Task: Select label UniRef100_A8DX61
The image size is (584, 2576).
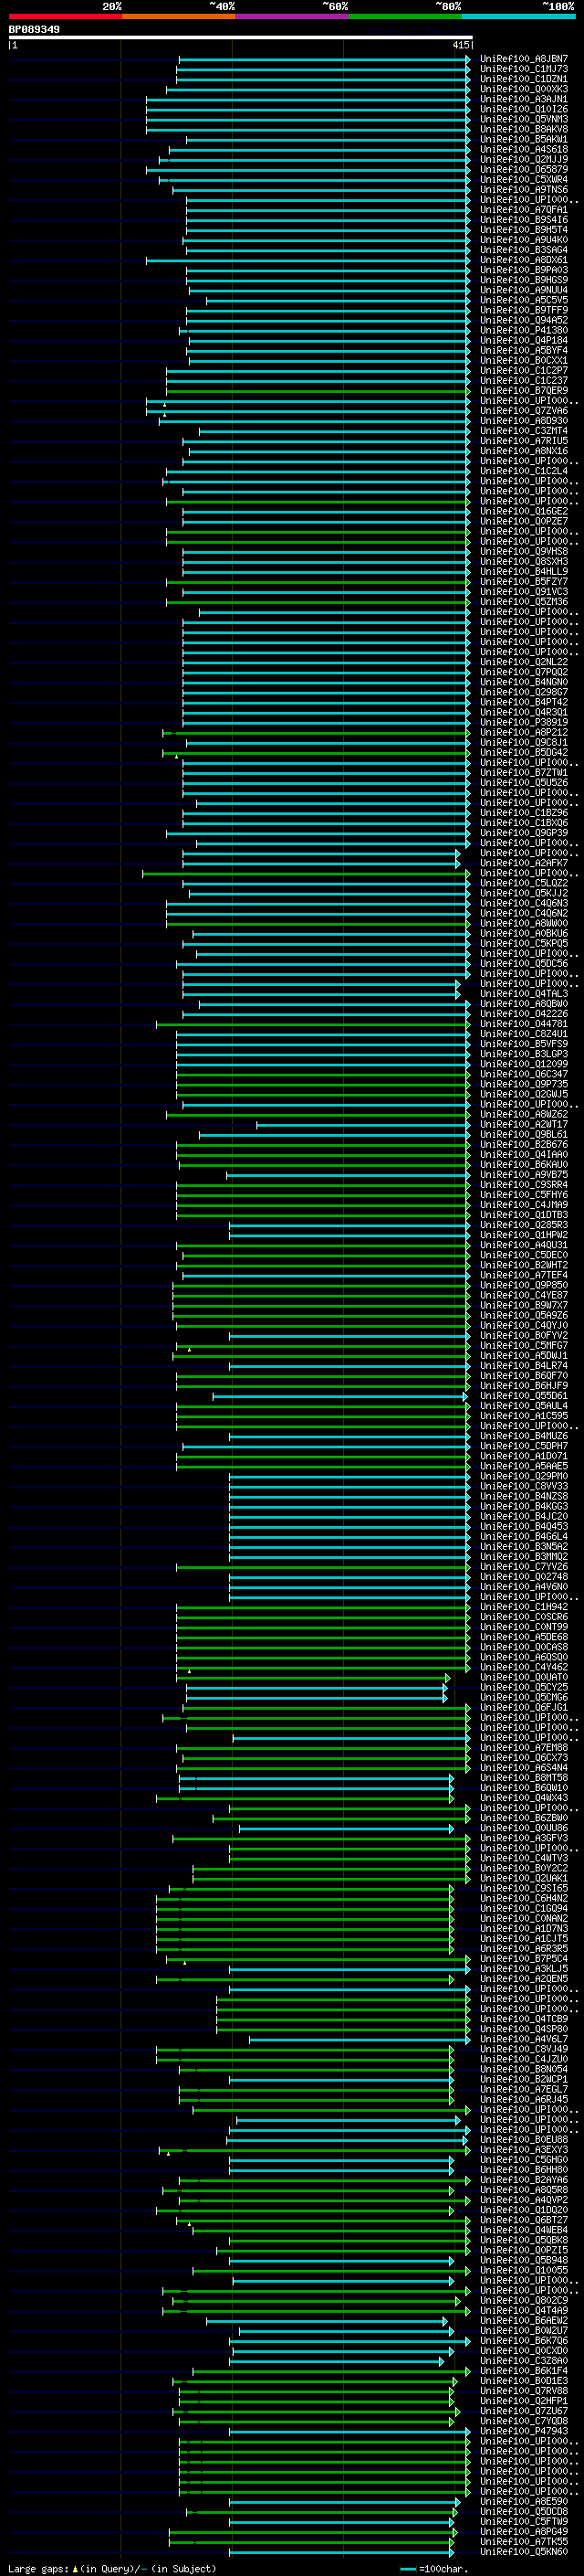Action: coord(524,260)
